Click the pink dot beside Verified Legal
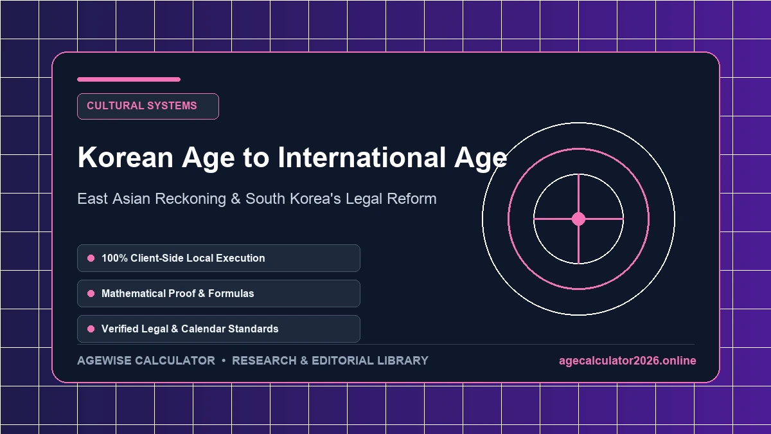771x434 pixels. pos(91,329)
